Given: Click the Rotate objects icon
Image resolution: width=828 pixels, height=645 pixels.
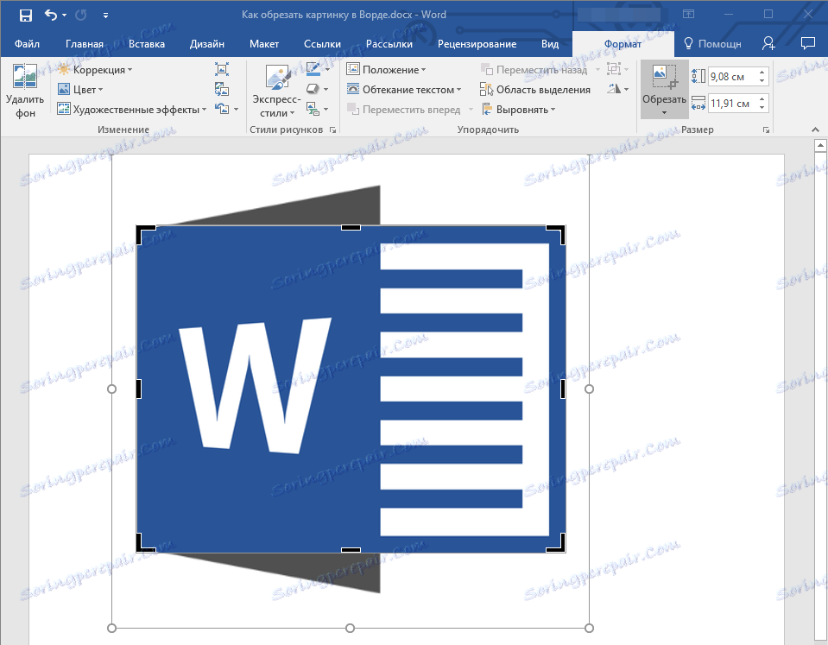Looking at the screenshot, I should [x=614, y=89].
